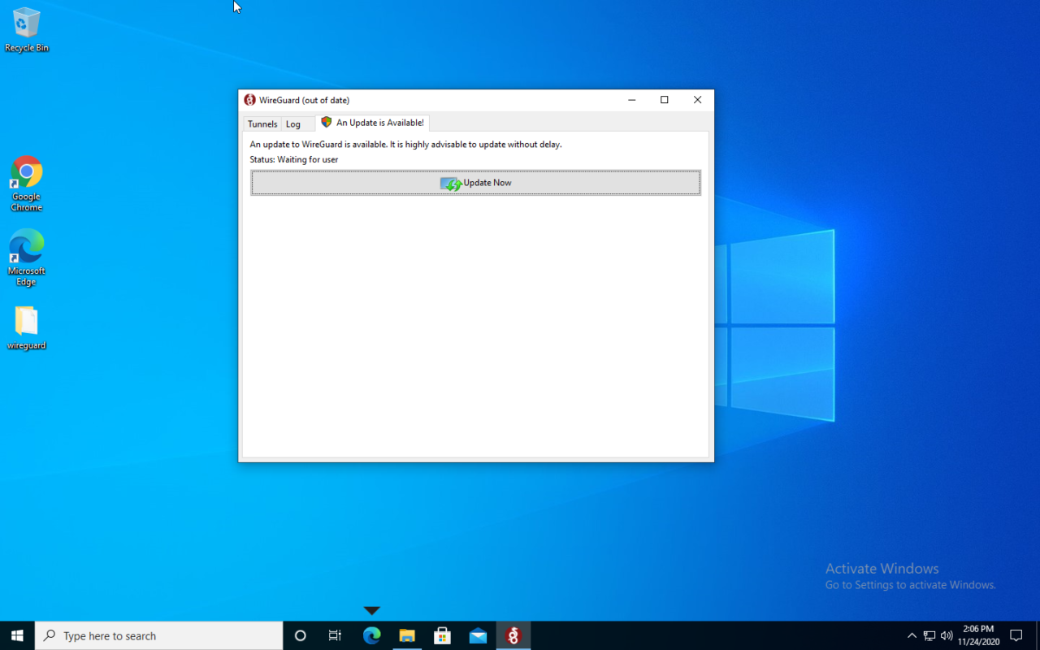Click WireGuard icon in the taskbar
Viewport: 1040px width, 650px height.
click(513, 635)
